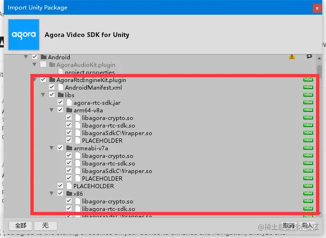The height and width of the screenshot is (238, 326).
Task: Select the AgoraRtcEngineKit.plugin row label
Action: (x=91, y=80)
